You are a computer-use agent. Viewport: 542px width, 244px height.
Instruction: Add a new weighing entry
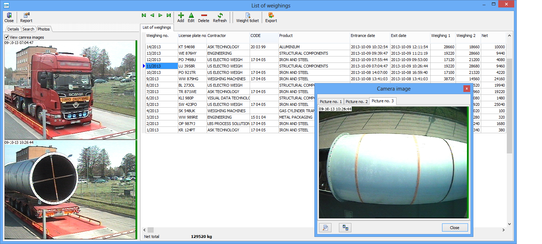(x=181, y=17)
